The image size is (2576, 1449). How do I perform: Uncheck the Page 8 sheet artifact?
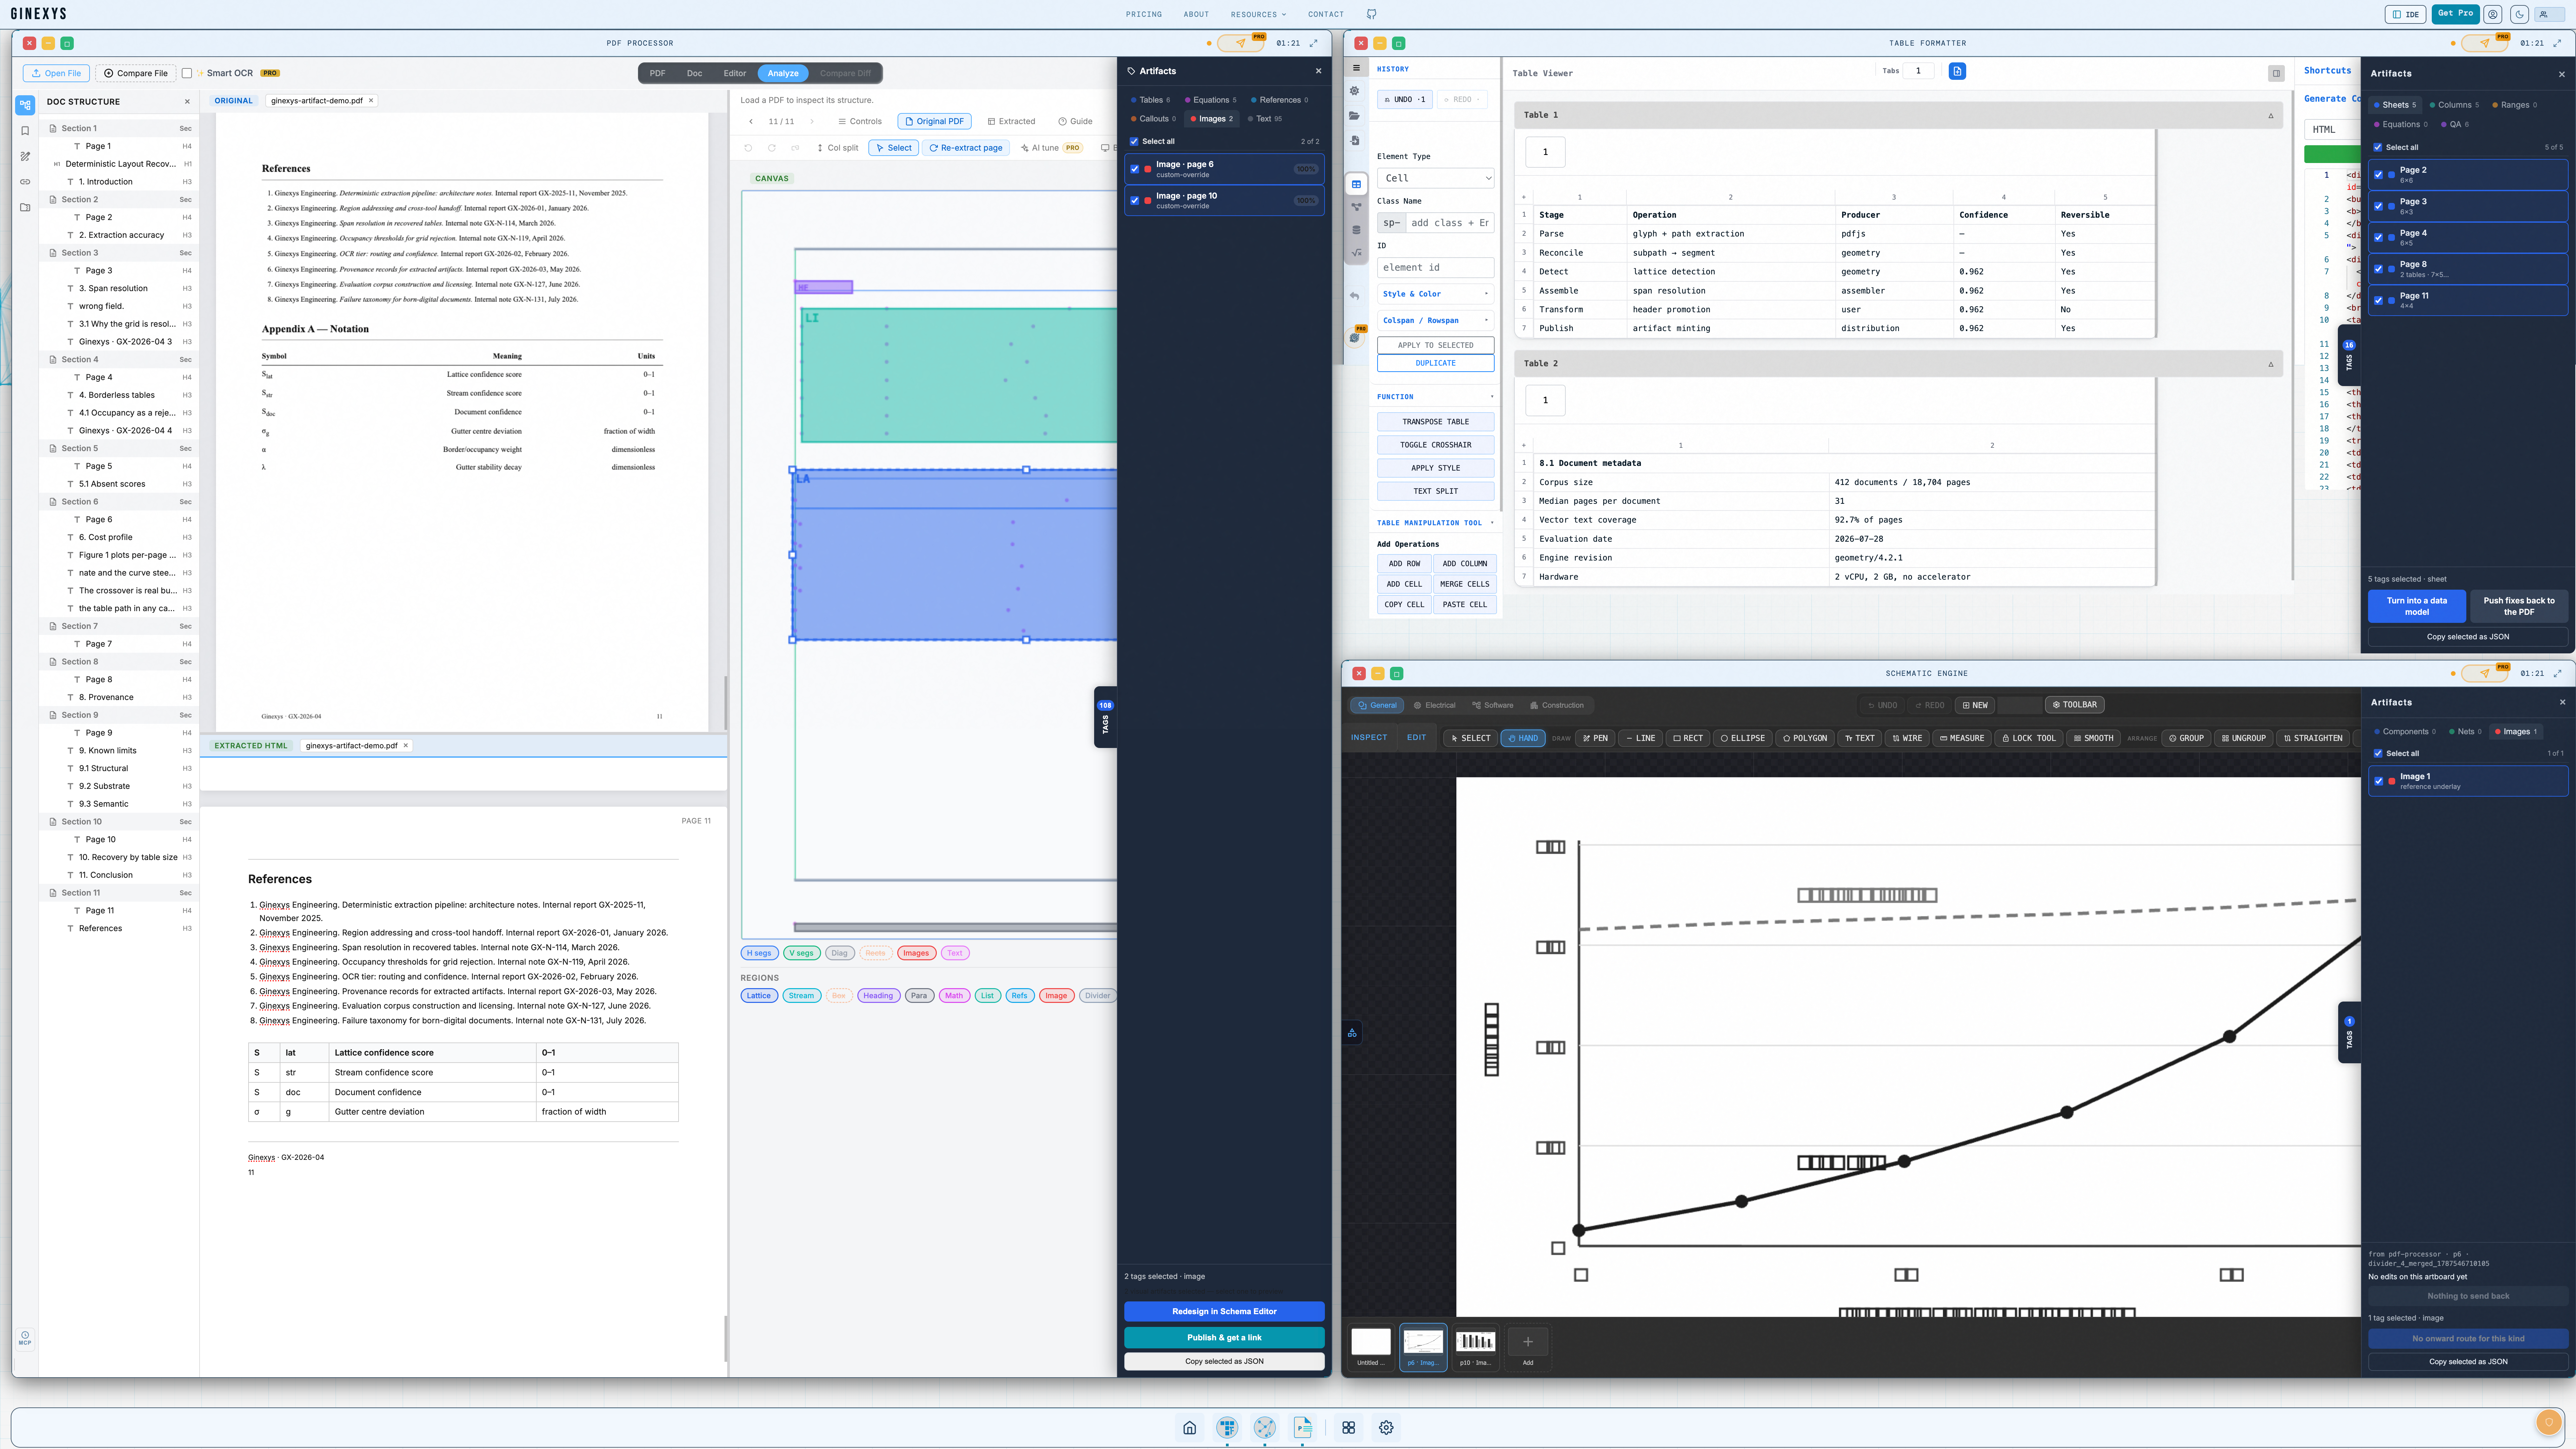(x=2379, y=269)
